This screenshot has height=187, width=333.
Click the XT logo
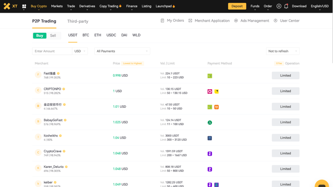tap(10, 6)
